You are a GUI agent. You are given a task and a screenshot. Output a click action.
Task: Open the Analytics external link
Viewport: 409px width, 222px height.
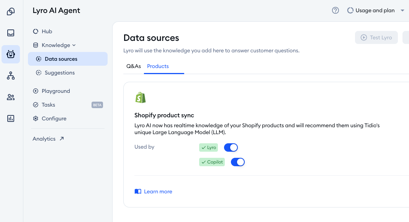[48, 139]
